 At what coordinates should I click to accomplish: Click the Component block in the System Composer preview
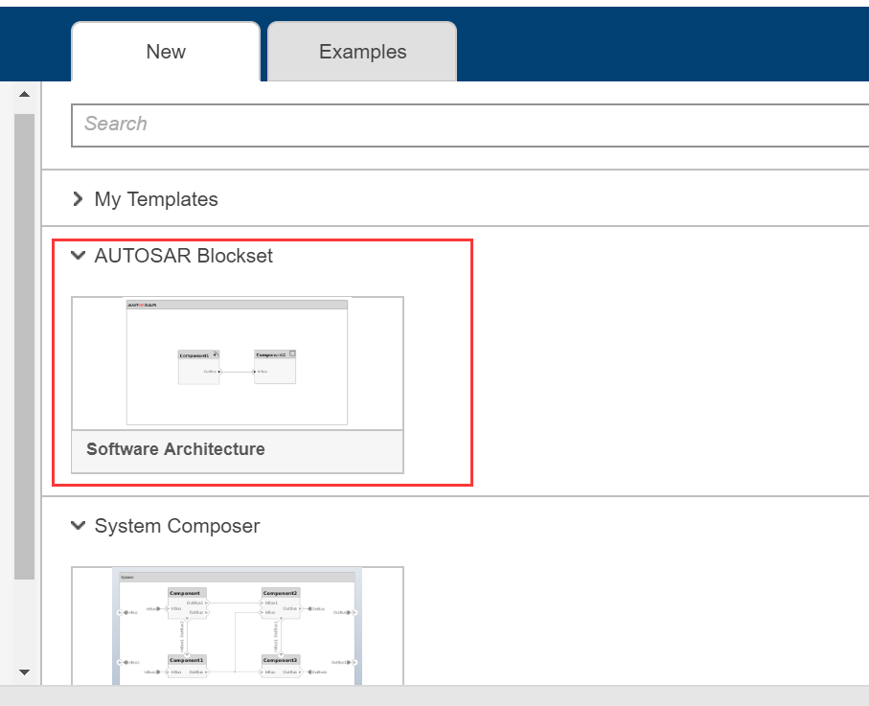184,592
